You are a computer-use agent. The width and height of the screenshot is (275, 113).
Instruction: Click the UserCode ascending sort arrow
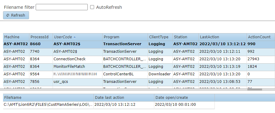(74, 37)
